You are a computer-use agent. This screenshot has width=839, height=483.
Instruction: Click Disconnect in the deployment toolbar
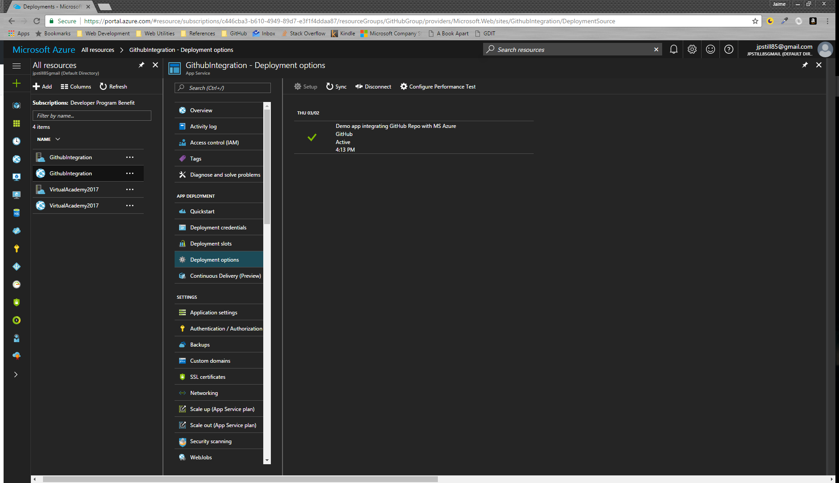tap(373, 87)
